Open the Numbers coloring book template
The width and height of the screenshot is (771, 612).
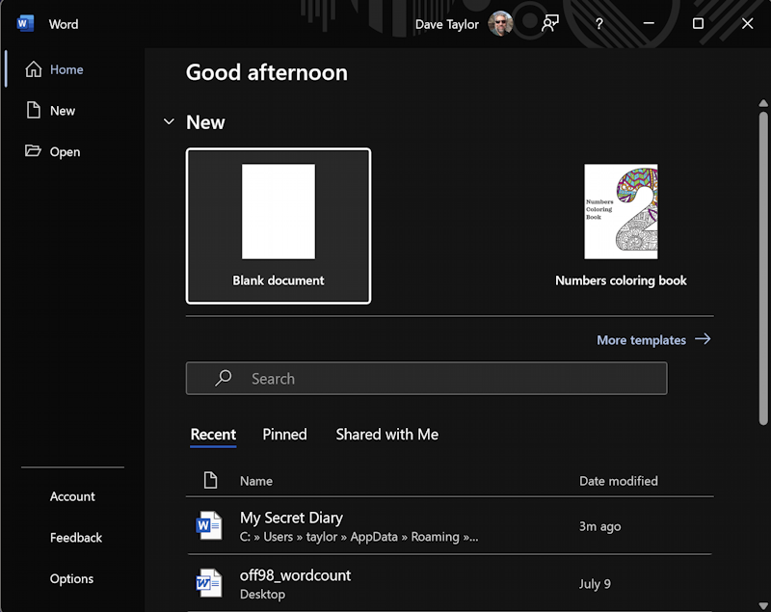(x=621, y=226)
